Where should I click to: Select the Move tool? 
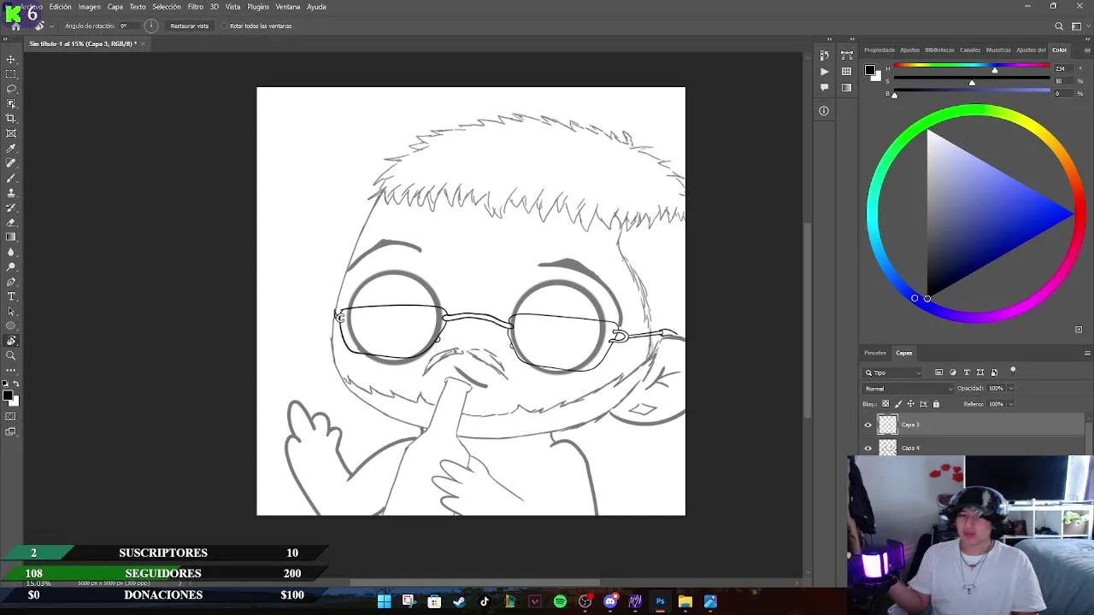point(11,60)
